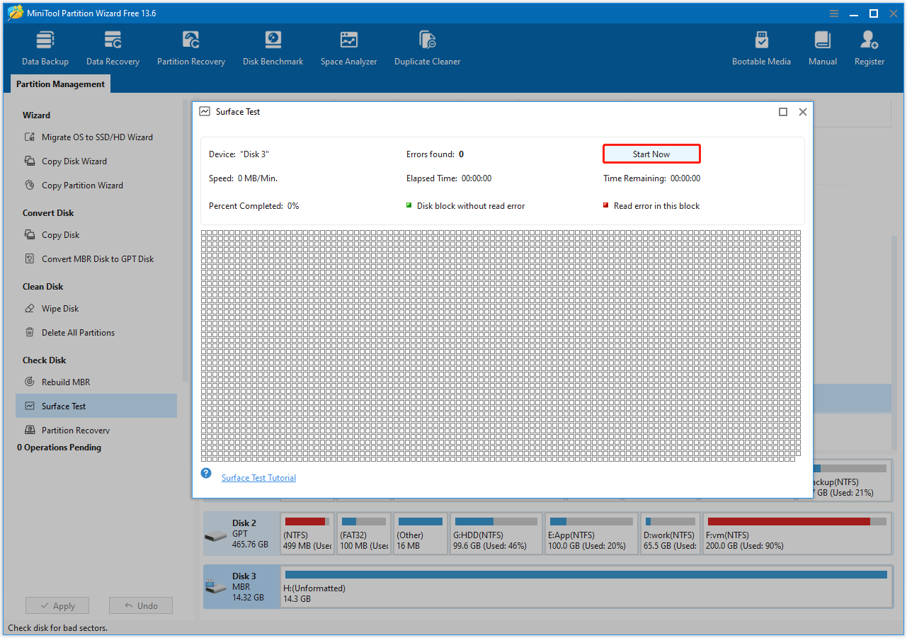Open the Surface Test Tutorial link

[x=258, y=478]
